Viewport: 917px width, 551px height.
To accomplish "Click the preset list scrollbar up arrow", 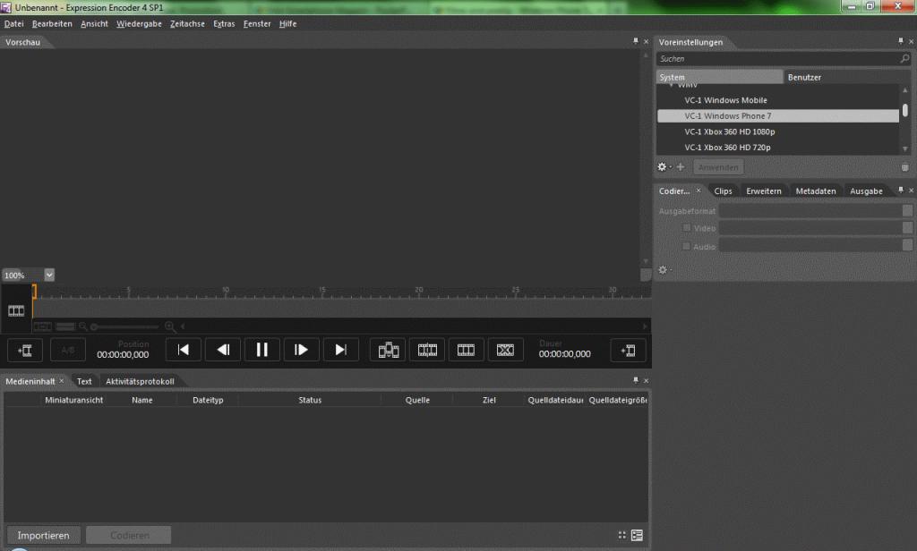I will tap(905, 90).
